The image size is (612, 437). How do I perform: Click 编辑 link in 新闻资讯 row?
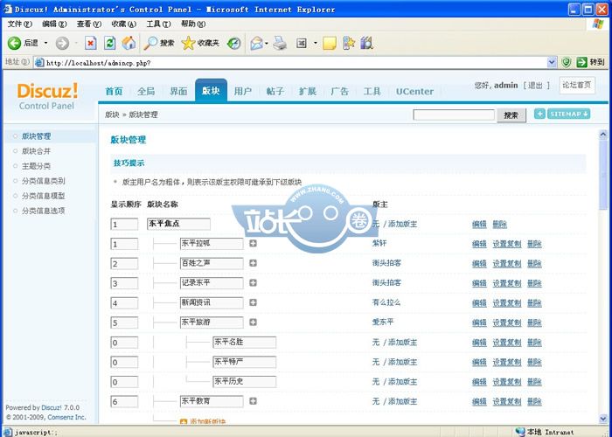(479, 303)
